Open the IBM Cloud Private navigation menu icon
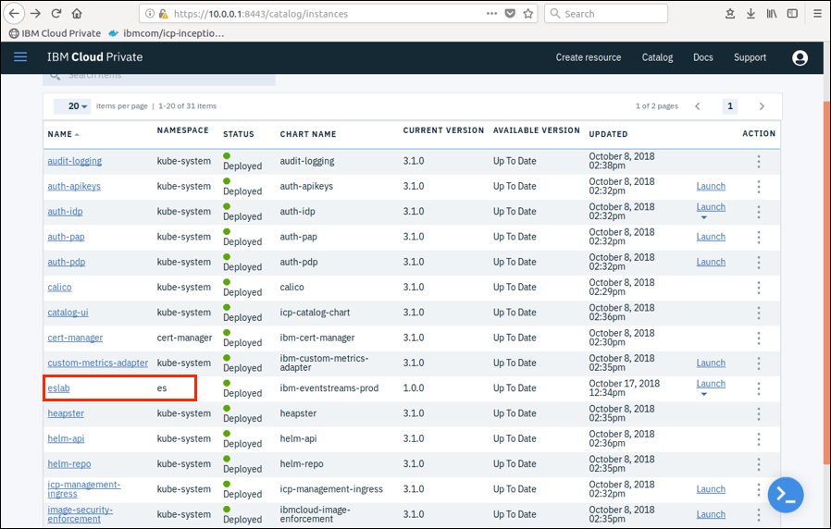Screen dimensions: 831x529 point(20,56)
